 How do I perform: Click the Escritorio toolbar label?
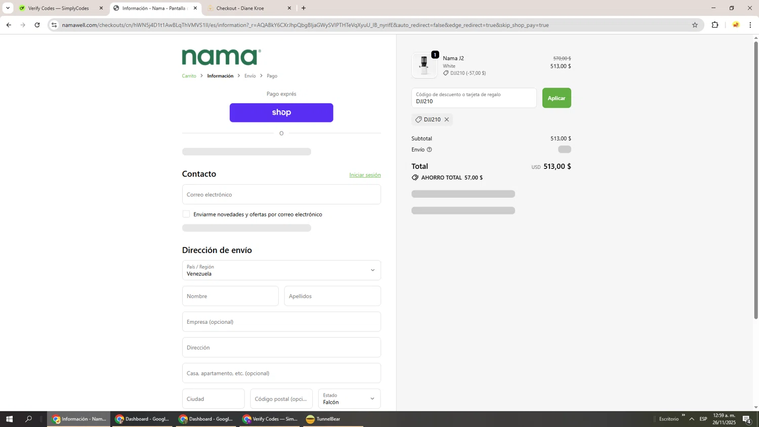click(669, 419)
